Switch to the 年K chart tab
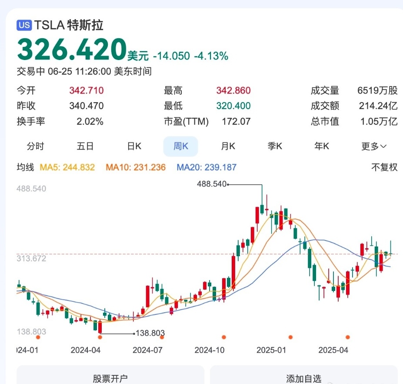 [322, 146]
